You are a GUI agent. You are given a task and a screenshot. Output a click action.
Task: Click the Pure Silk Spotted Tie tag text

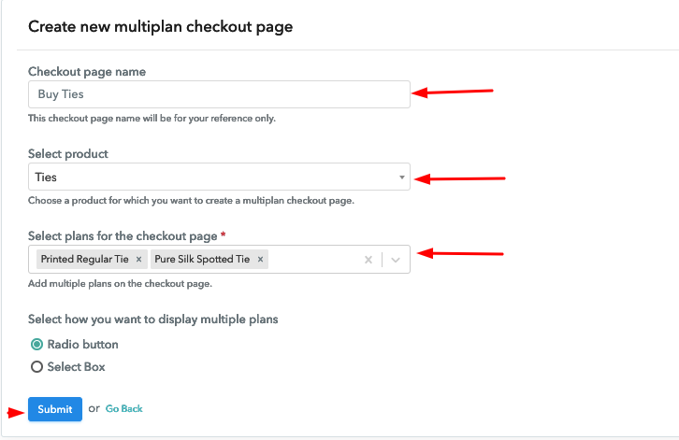click(x=202, y=260)
